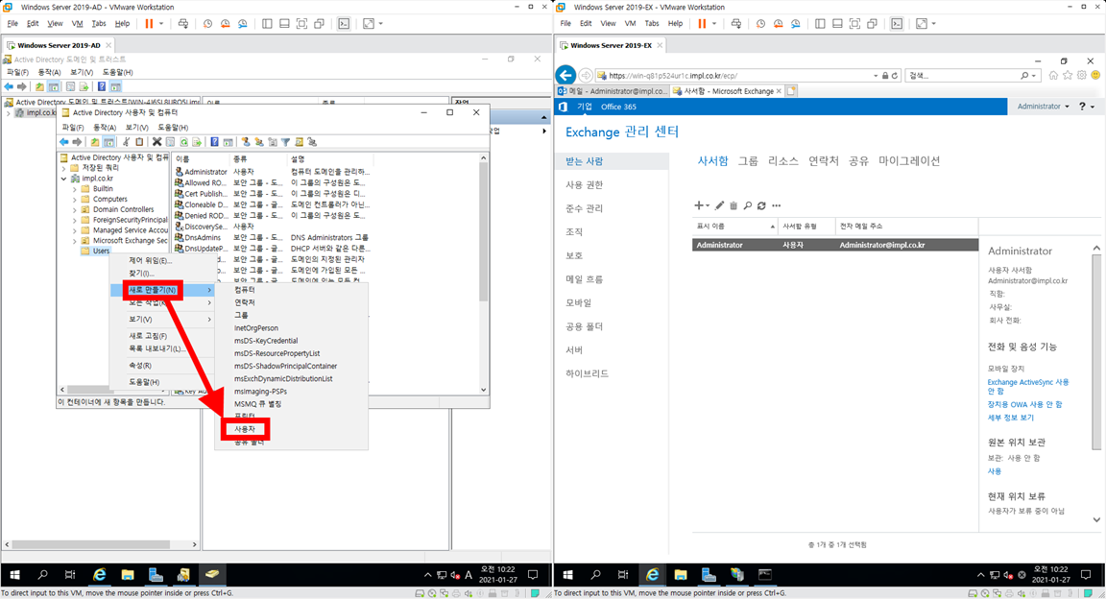Click the new user icon in AD Users toolbar
1106x599 pixels.
246,142
